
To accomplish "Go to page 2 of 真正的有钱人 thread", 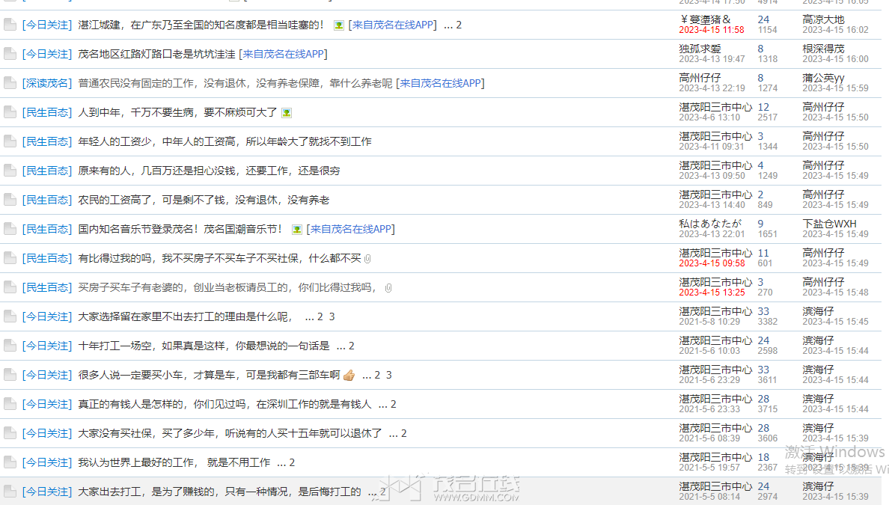I will (393, 404).
